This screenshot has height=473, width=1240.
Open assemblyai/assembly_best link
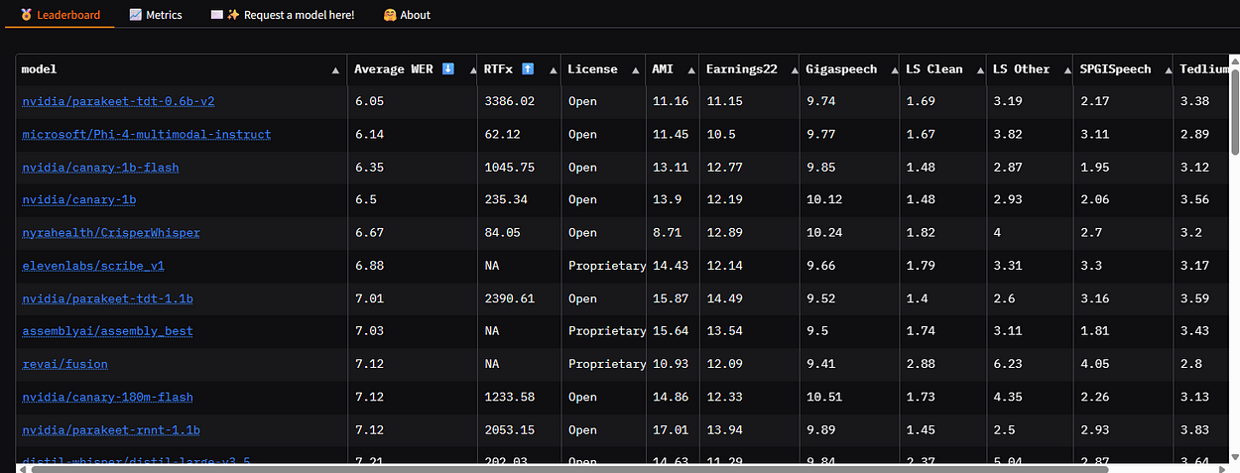[x=107, y=331]
